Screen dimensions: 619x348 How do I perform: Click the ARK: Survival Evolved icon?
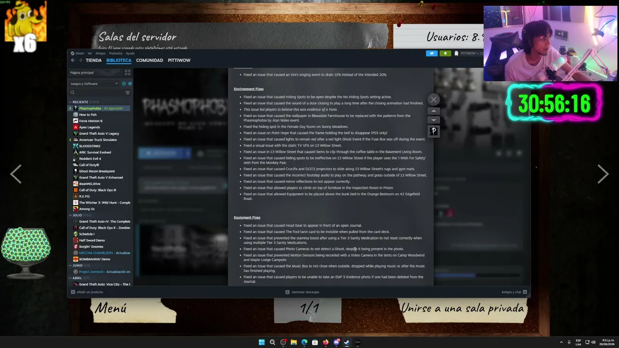(x=75, y=152)
